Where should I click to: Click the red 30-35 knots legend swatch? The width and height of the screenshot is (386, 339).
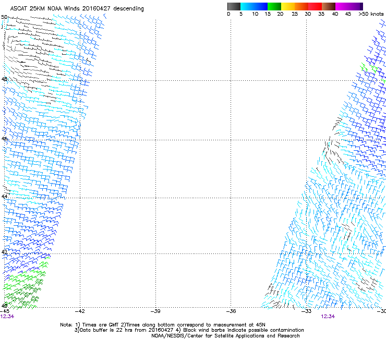click(315, 6)
